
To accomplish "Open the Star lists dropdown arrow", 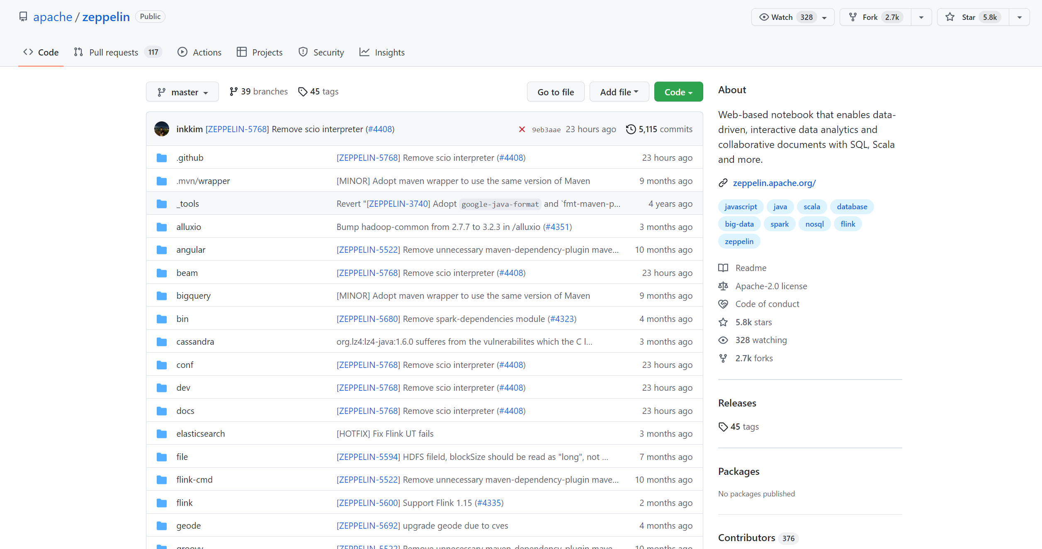I will pos(1020,17).
